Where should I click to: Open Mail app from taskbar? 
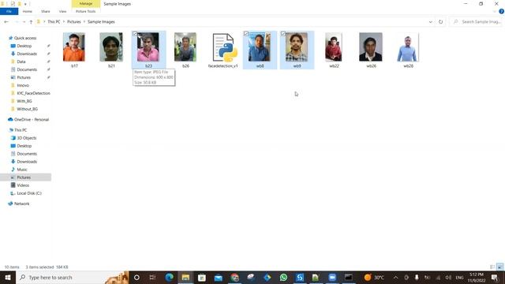click(219, 277)
